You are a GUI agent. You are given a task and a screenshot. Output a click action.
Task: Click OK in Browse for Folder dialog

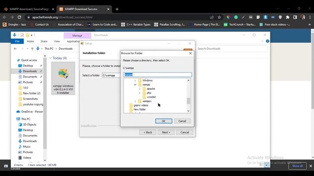tap(163, 121)
